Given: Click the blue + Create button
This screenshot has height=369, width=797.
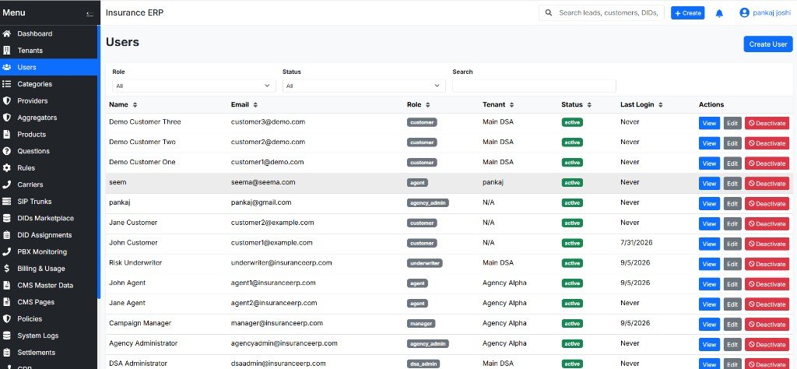Looking at the screenshot, I should pyautogui.click(x=687, y=13).
